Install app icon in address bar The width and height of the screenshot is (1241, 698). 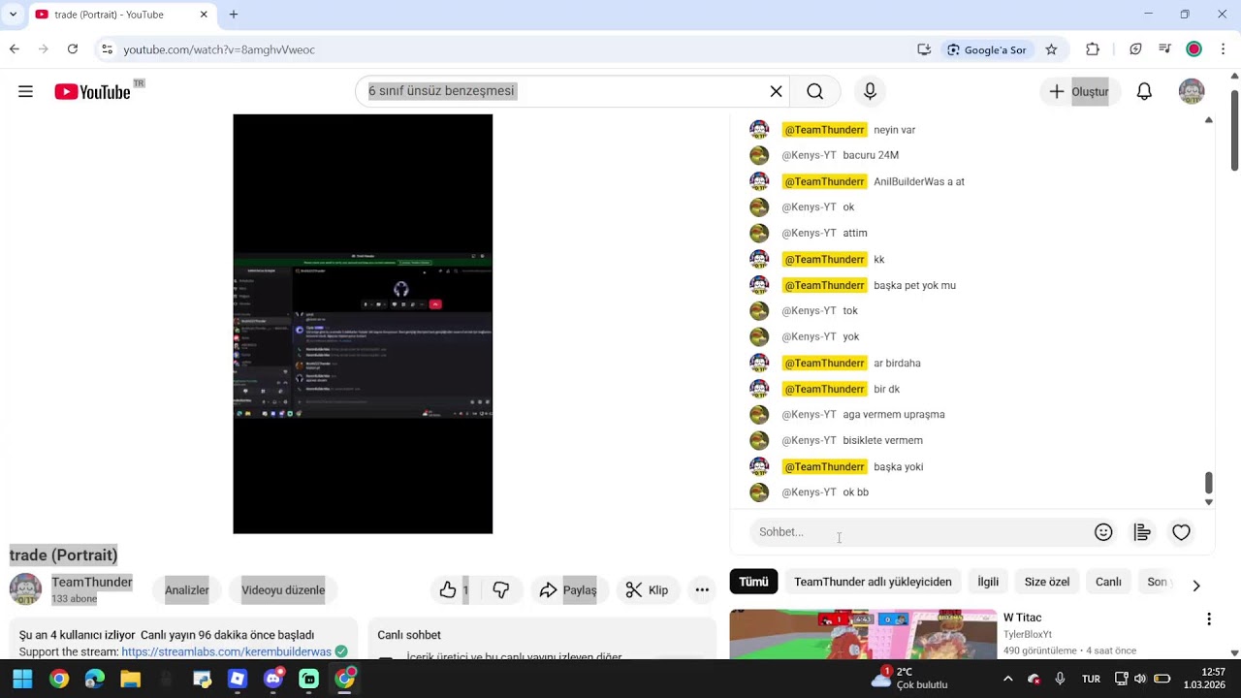click(x=924, y=49)
